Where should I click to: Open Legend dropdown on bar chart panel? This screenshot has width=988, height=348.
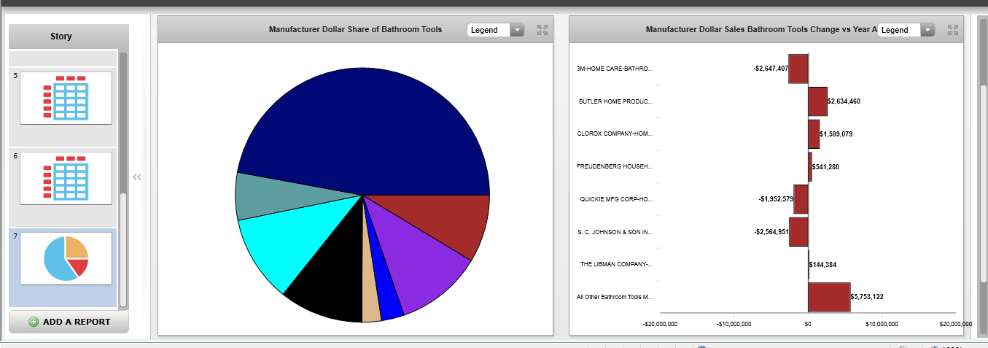pos(906,30)
